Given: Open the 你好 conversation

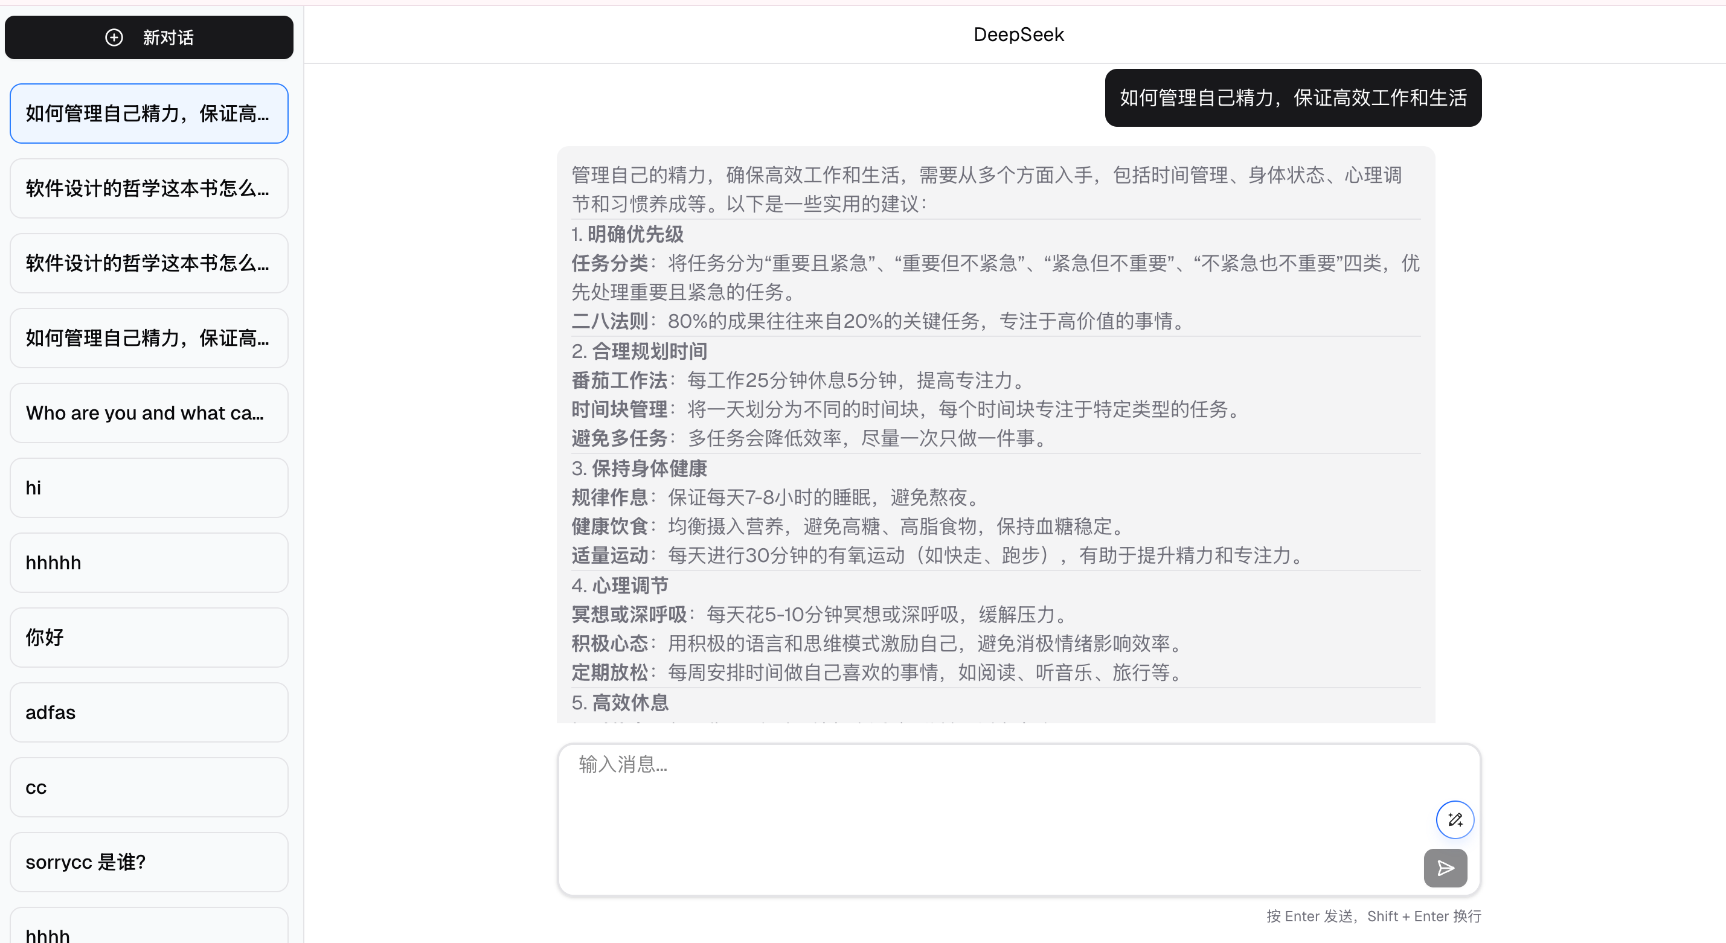Looking at the screenshot, I should (149, 638).
